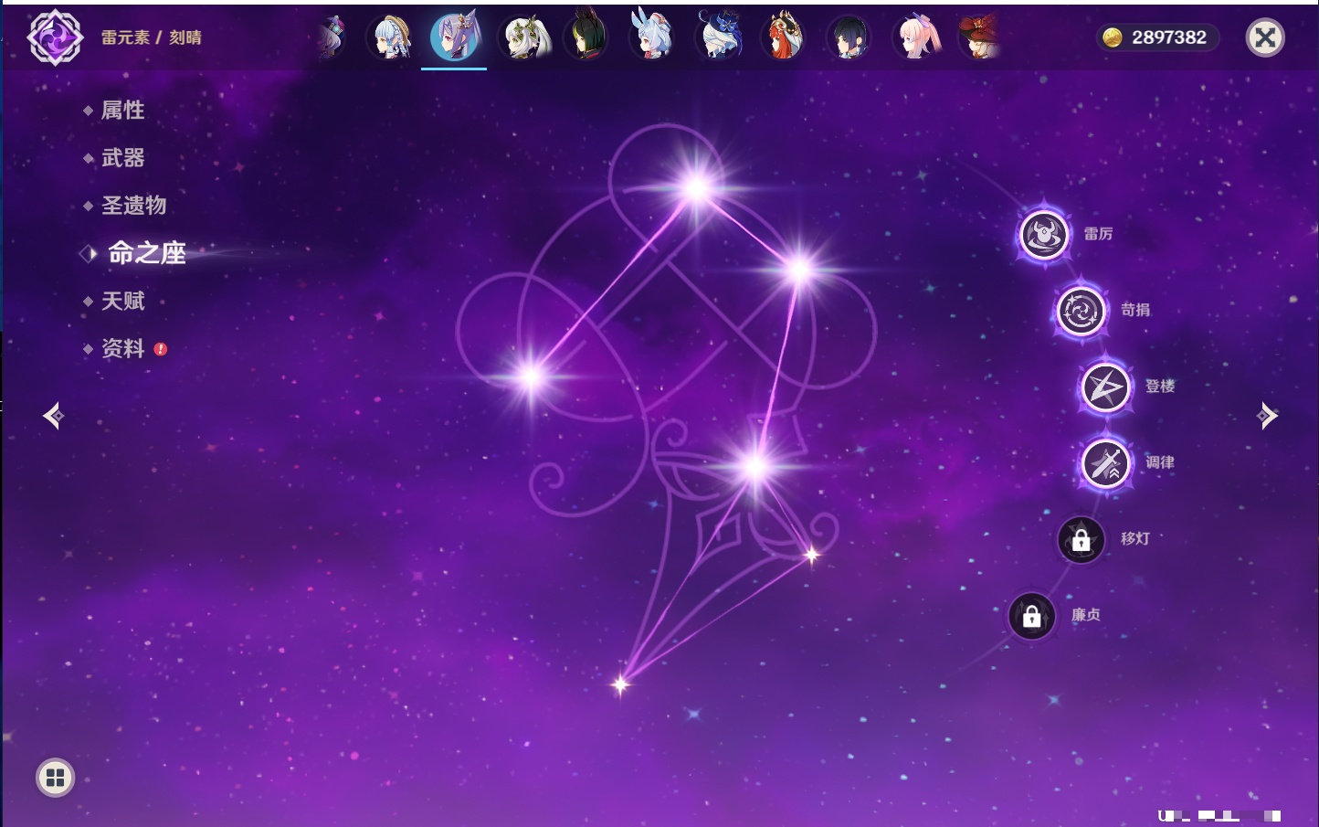This screenshot has height=827, width=1319.
Task: Open the 属性 attributes page
Action: pyautogui.click(x=123, y=111)
